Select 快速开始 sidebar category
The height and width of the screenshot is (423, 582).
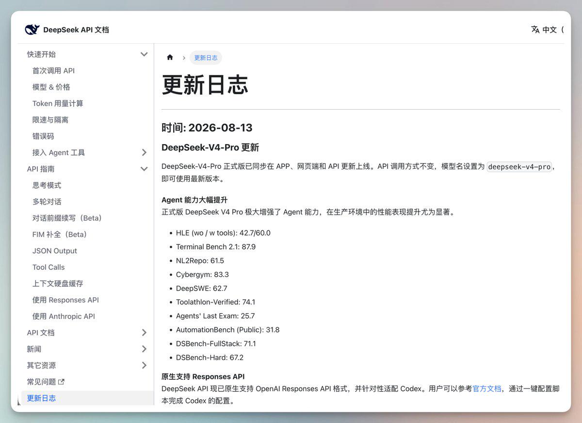tap(41, 54)
